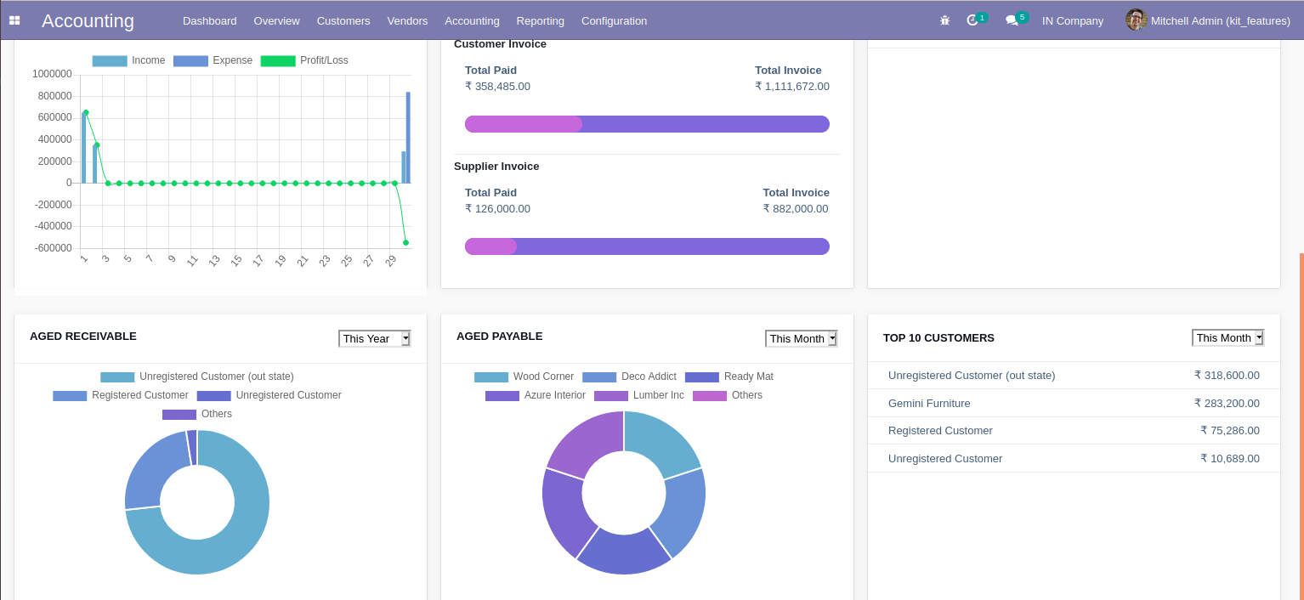Image resolution: width=1304 pixels, height=600 pixels.
Task: Click IN Company switcher
Action: (1073, 20)
